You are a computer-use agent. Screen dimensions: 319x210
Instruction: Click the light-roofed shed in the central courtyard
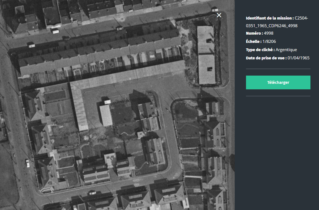[106, 115]
